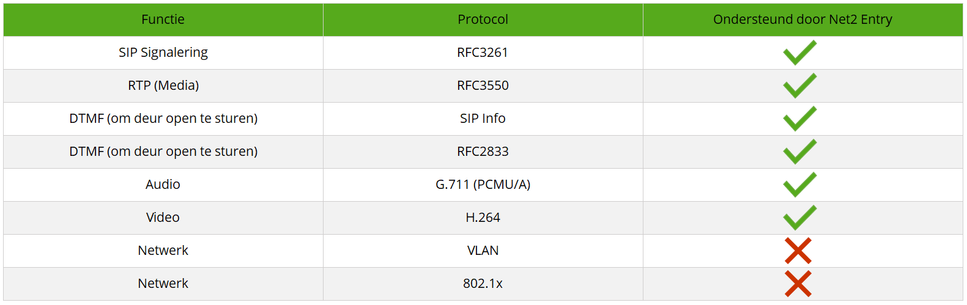Select the G.711 (PCMU/A) cell
Viewport: 967px width, 305px height.
click(483, 185)
